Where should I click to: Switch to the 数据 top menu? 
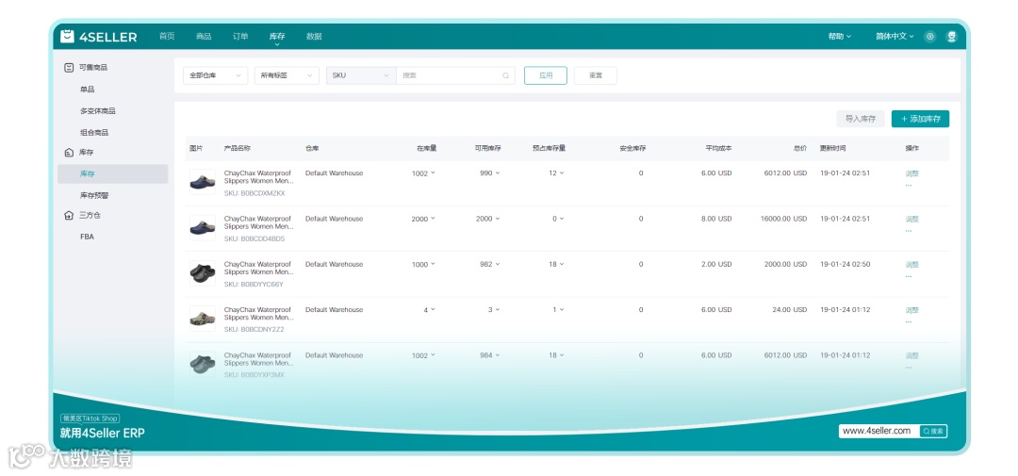(x=314, y=37)
